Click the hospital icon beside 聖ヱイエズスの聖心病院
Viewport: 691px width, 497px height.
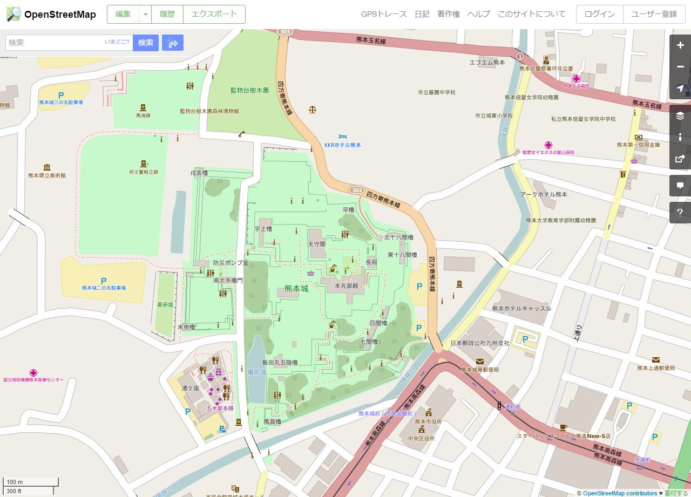(x=548, y=145)
